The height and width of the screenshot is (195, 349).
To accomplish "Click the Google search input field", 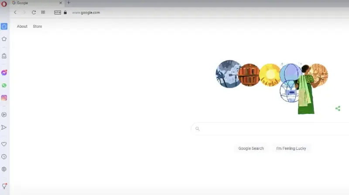I will click(x=270, y=129).
